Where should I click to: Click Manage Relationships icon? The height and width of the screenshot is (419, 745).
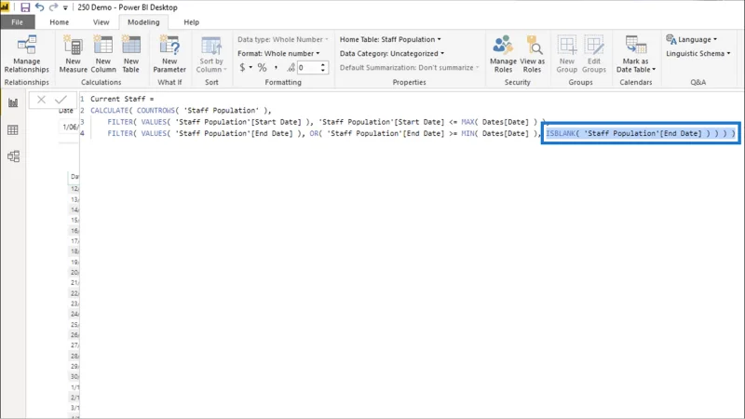27,54
